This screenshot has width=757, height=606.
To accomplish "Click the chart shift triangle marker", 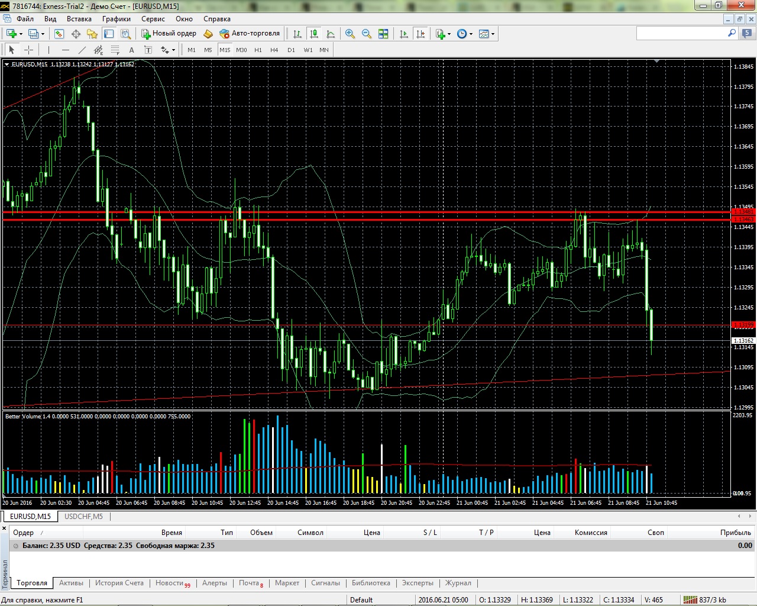I will point(657,62).
